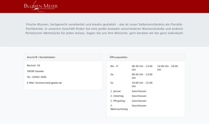This screenshot has width=209, height=130.
Task: Click the phone number Tel.: 02942 4585
Action: coord(37,77)
